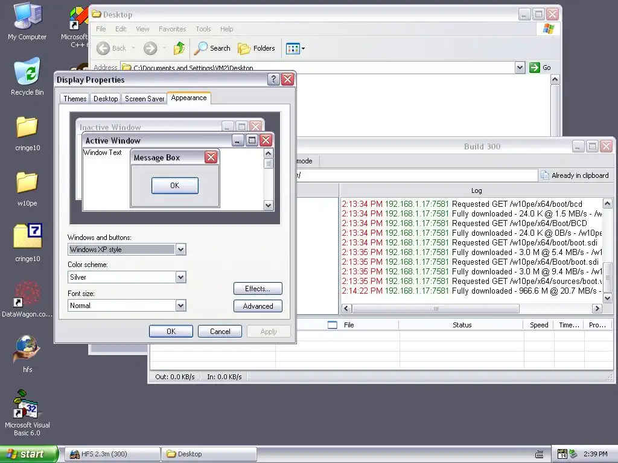
Task: Open Search in Explorer toolbar
Action: pos(212,48)
